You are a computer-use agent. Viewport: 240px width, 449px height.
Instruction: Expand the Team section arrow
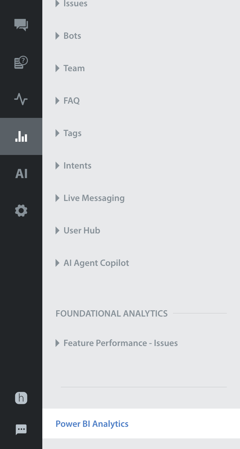(58, 68)
